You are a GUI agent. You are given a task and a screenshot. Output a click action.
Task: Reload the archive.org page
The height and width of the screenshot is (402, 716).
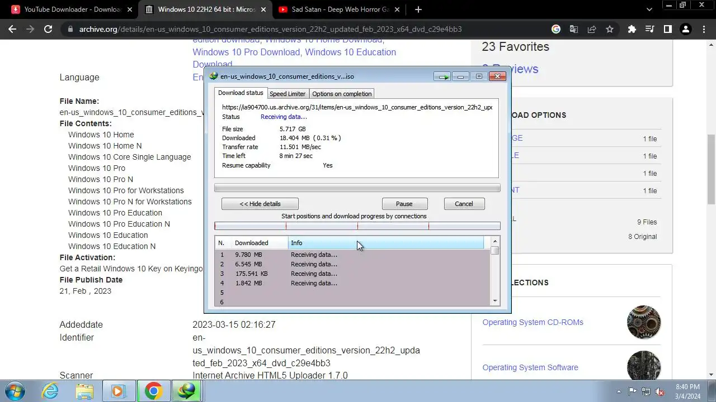[x=48, y=29]
